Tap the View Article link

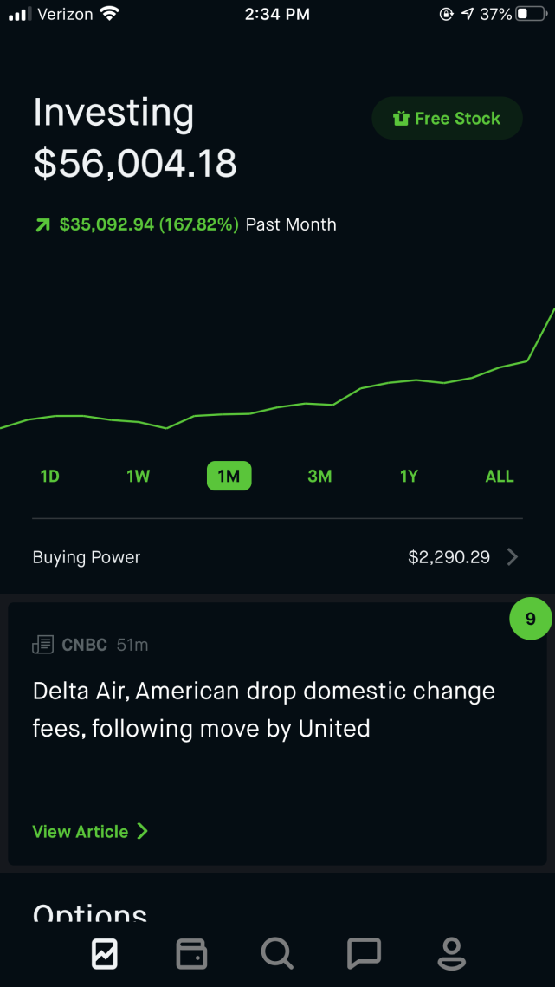[90, 832]
